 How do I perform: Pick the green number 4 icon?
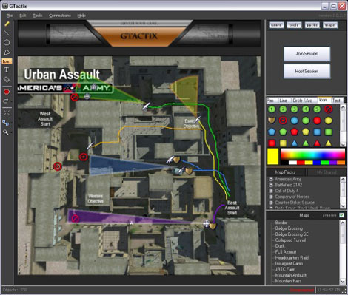(x=306, y=109)
